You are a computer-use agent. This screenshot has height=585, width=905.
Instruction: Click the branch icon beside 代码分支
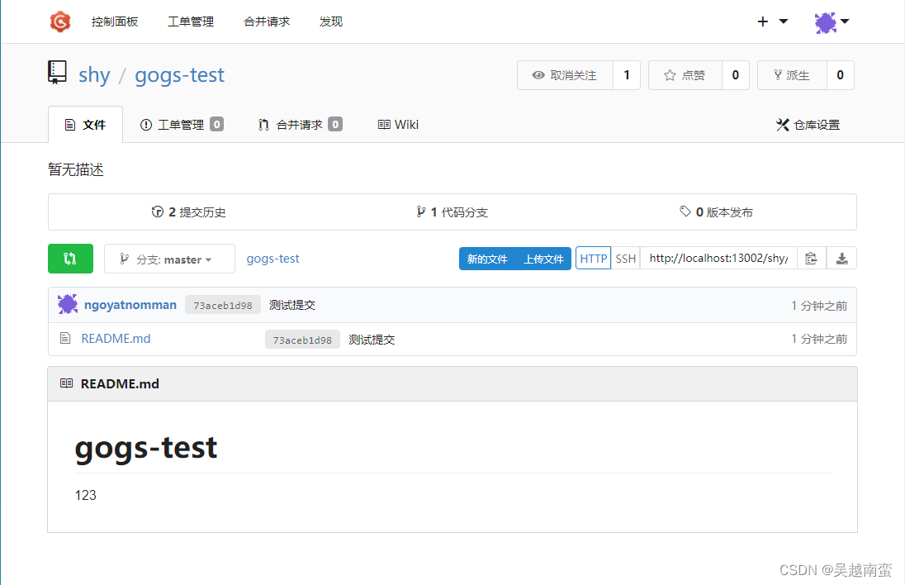(421, 212)
